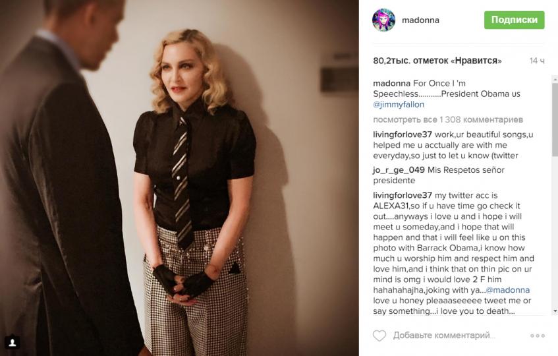Click the 14 ч timestamp

pos(537,61)
